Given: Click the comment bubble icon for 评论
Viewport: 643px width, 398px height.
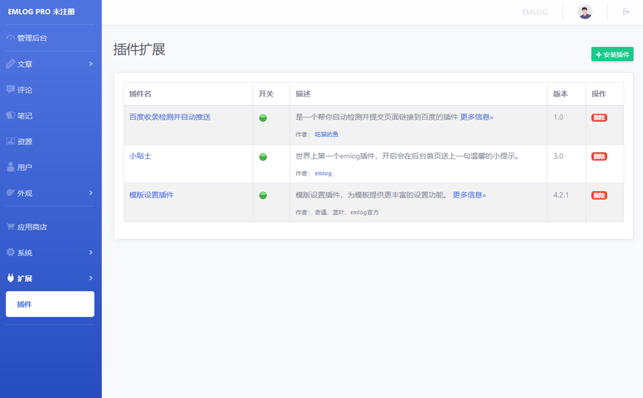Looking at the screenshot, I should [10, 90].
